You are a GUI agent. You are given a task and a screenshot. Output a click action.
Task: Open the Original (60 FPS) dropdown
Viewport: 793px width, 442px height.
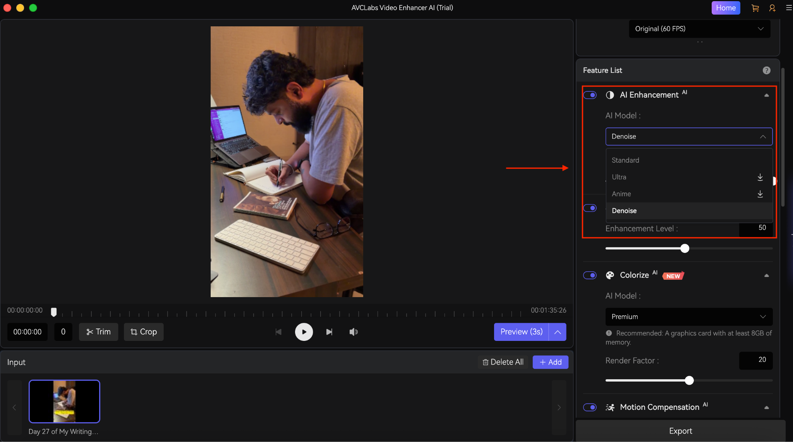(699, 29)
